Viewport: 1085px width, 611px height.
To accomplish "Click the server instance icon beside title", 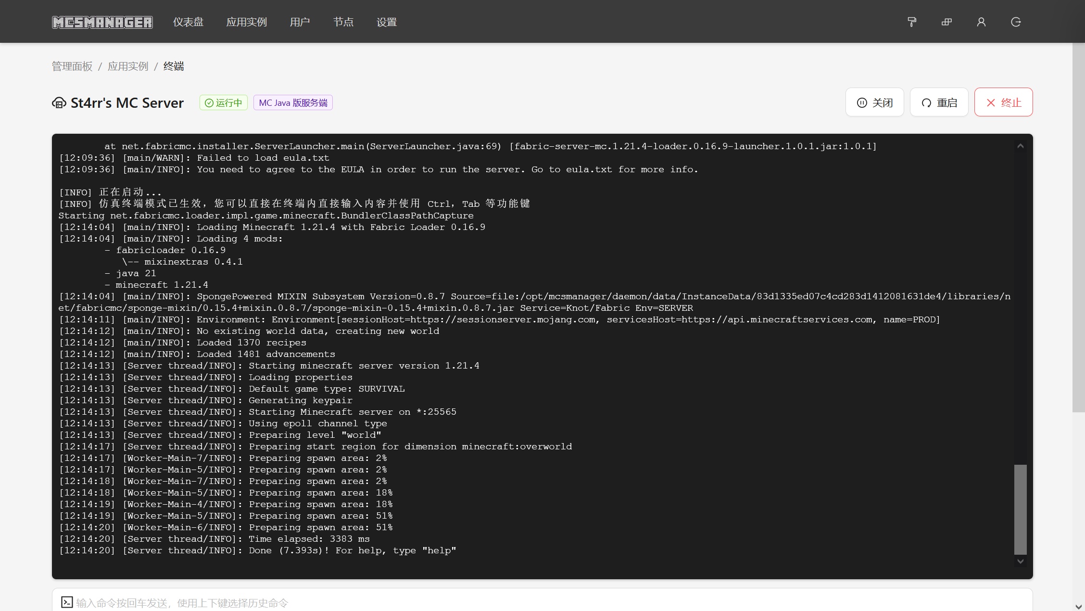I will (x=59, y=102).
